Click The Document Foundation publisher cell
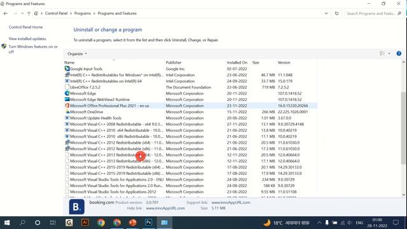The image size is (407, 229). click(188, 87)
